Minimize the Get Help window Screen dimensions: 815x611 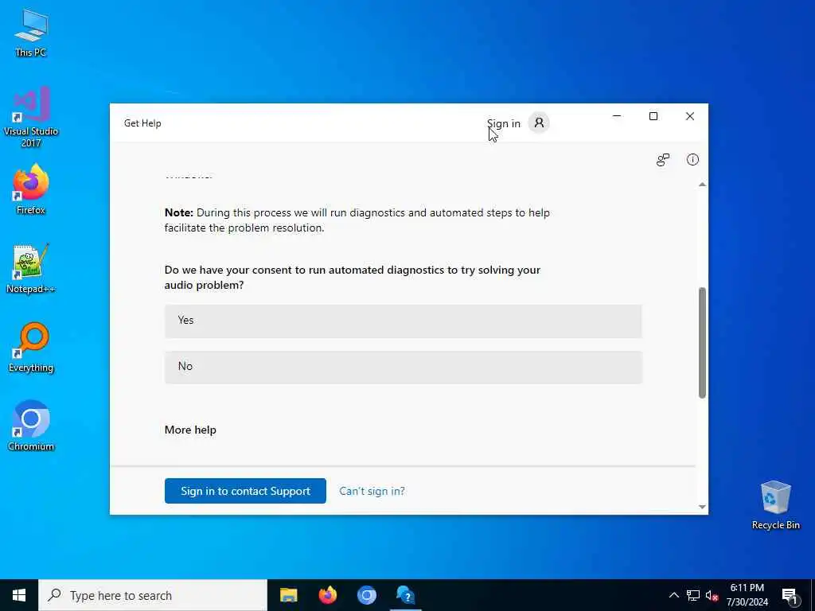[617, 116]
